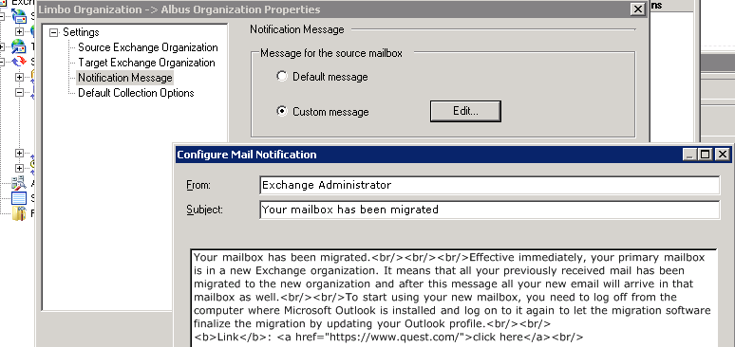Click the Edit... button for custom message
This screenshot has width=735, height=347.
pyautogui.click(x=465, y=112)
